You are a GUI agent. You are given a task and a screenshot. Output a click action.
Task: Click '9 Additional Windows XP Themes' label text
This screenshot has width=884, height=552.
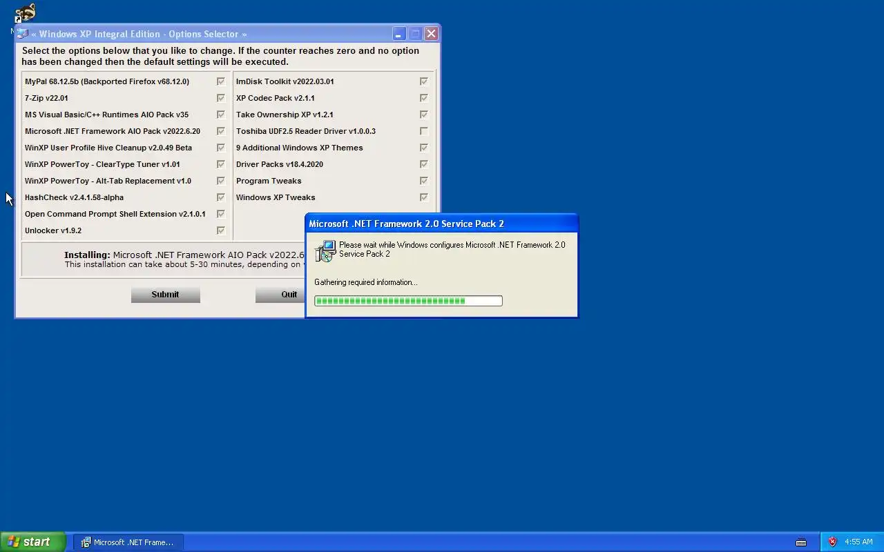(x=300, y=148)
